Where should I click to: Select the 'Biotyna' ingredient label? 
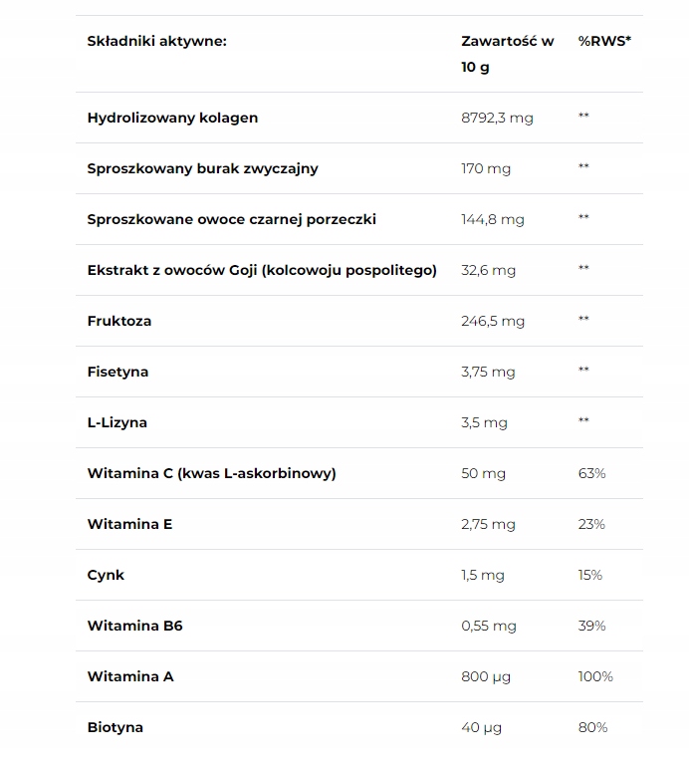coord(115,727)
